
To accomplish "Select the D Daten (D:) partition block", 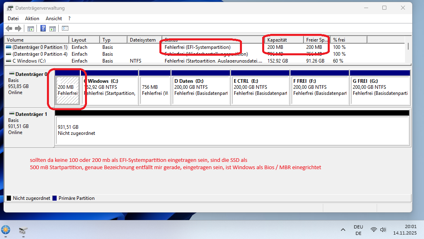I will point(201,90).
